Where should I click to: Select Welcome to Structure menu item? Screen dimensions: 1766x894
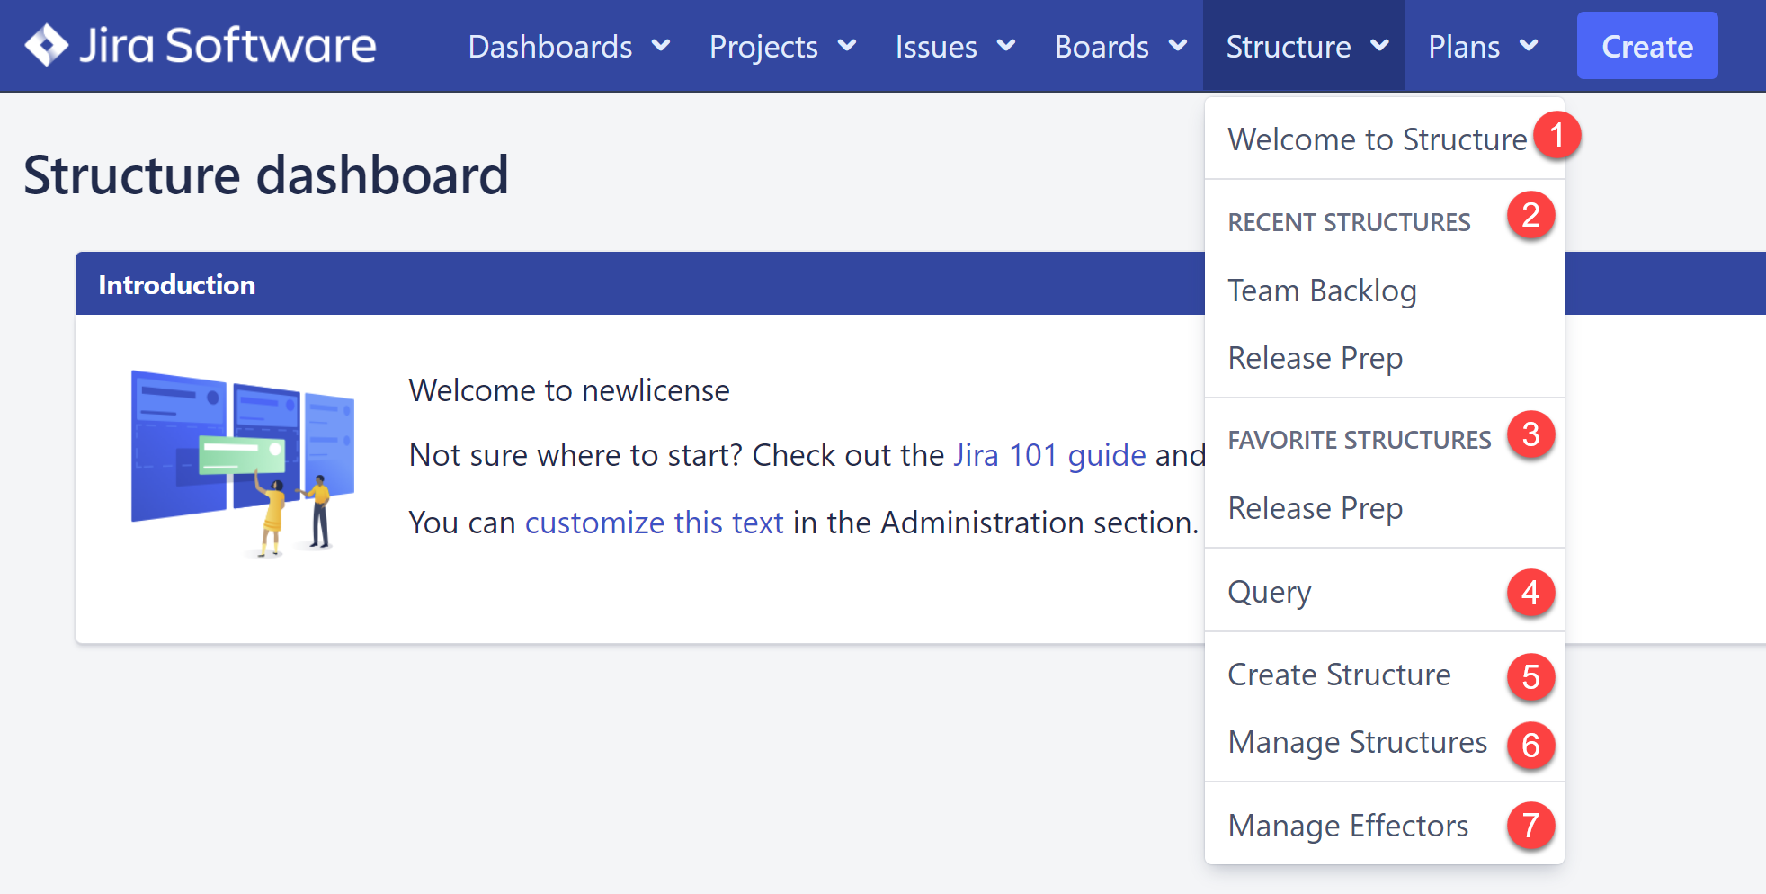click(1377, 139)
